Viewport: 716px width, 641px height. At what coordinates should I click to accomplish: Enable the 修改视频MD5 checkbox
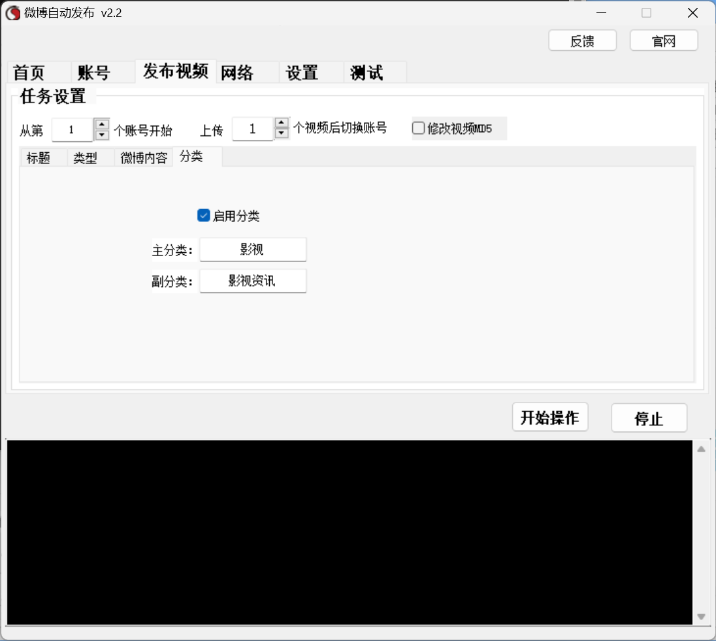coord(418,128)
